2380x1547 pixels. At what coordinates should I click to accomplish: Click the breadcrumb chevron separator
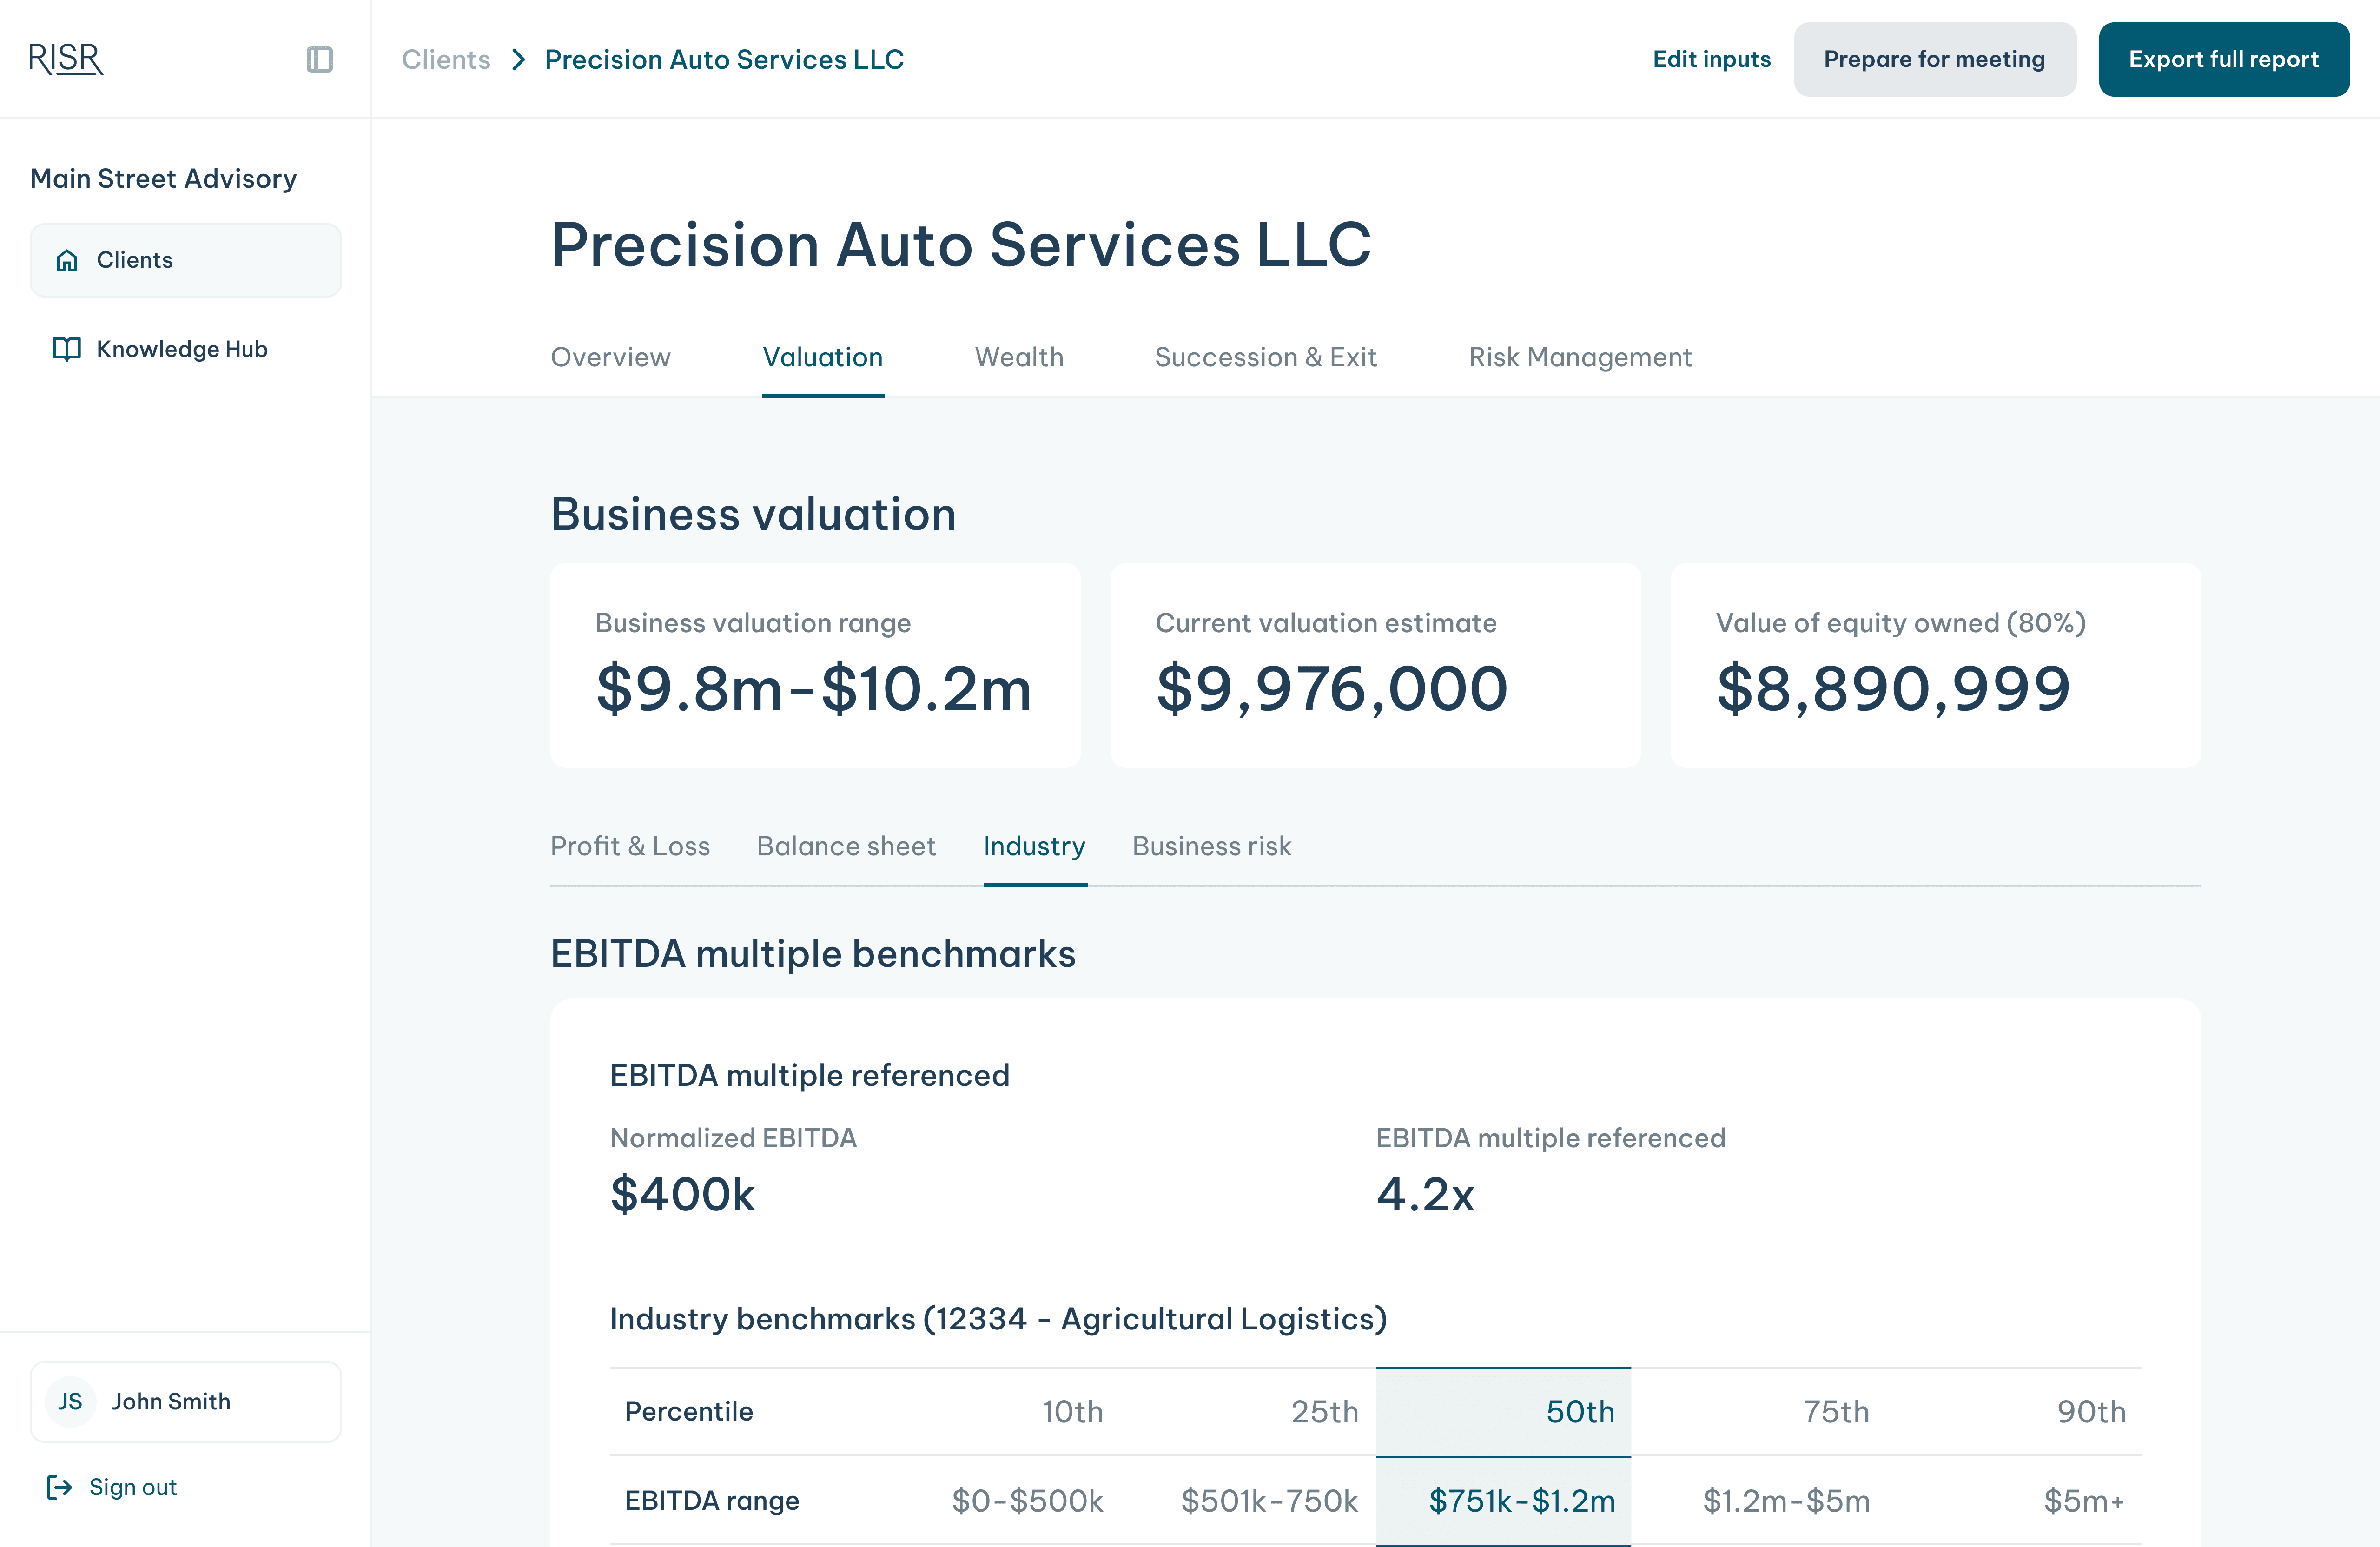[518, 60]
